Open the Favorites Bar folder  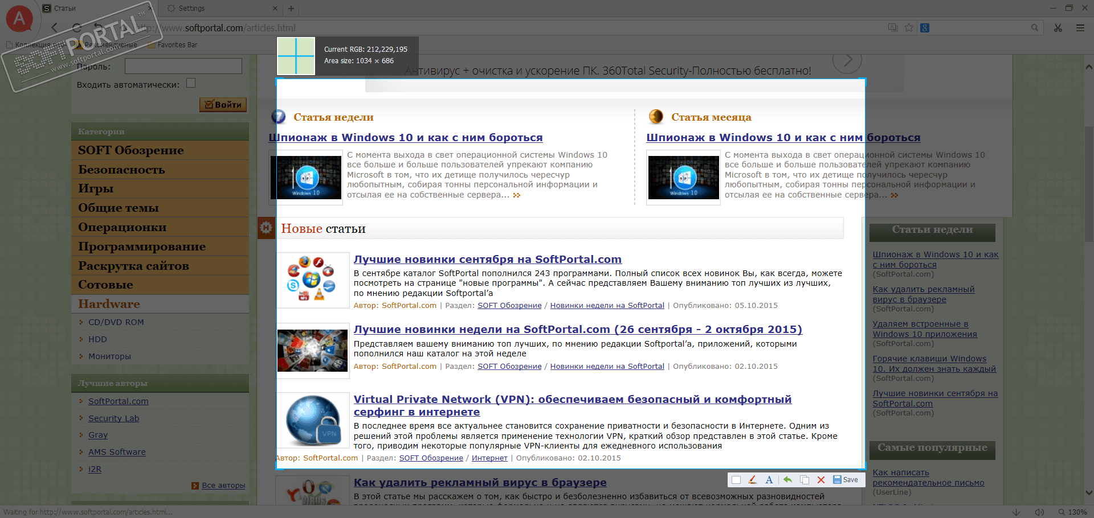pyautogui.click(x=173, y=45)
